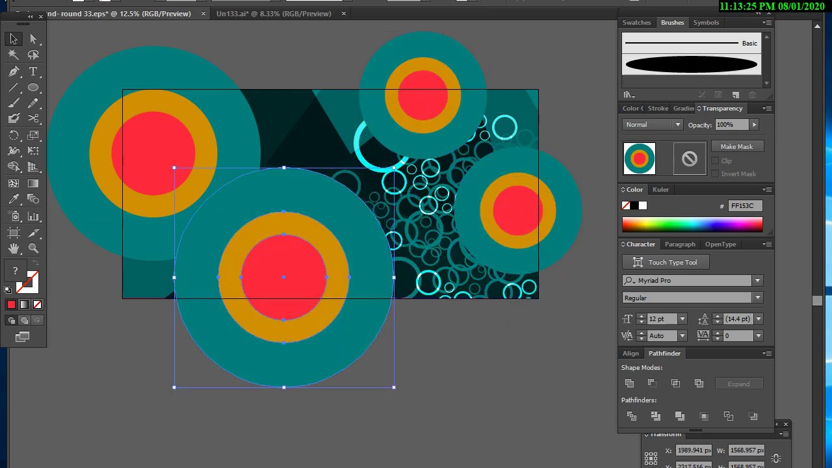Select the Pencil tool
This screenshot has width=832, height=468.
(33, 103)
